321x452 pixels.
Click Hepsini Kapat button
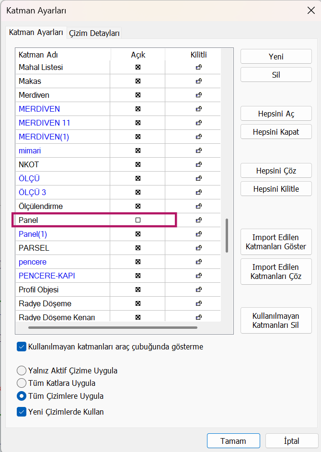(x=276, y=132)
